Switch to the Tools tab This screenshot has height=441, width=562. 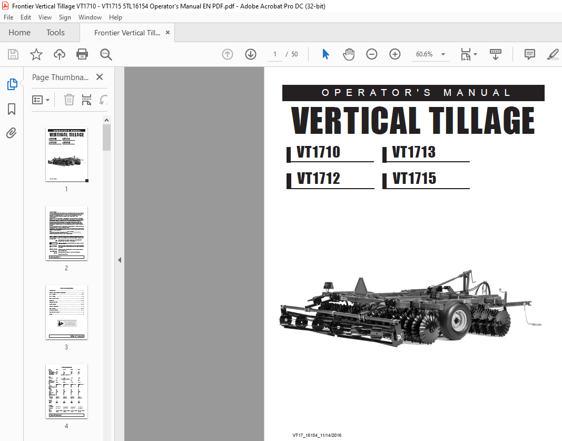coord(55,33)
